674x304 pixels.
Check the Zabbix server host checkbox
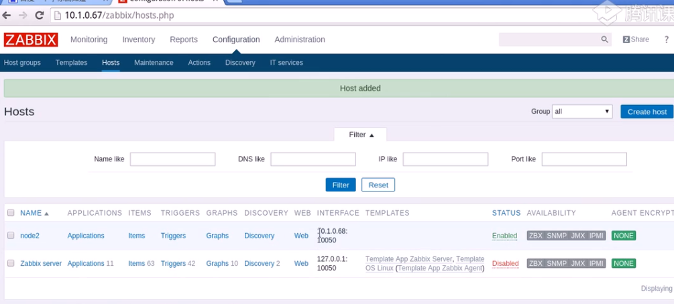(11, 263)
